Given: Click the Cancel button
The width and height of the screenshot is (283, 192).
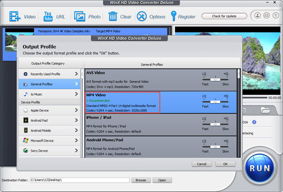Looking at the screenshot, I should click(x=202, y=164).
